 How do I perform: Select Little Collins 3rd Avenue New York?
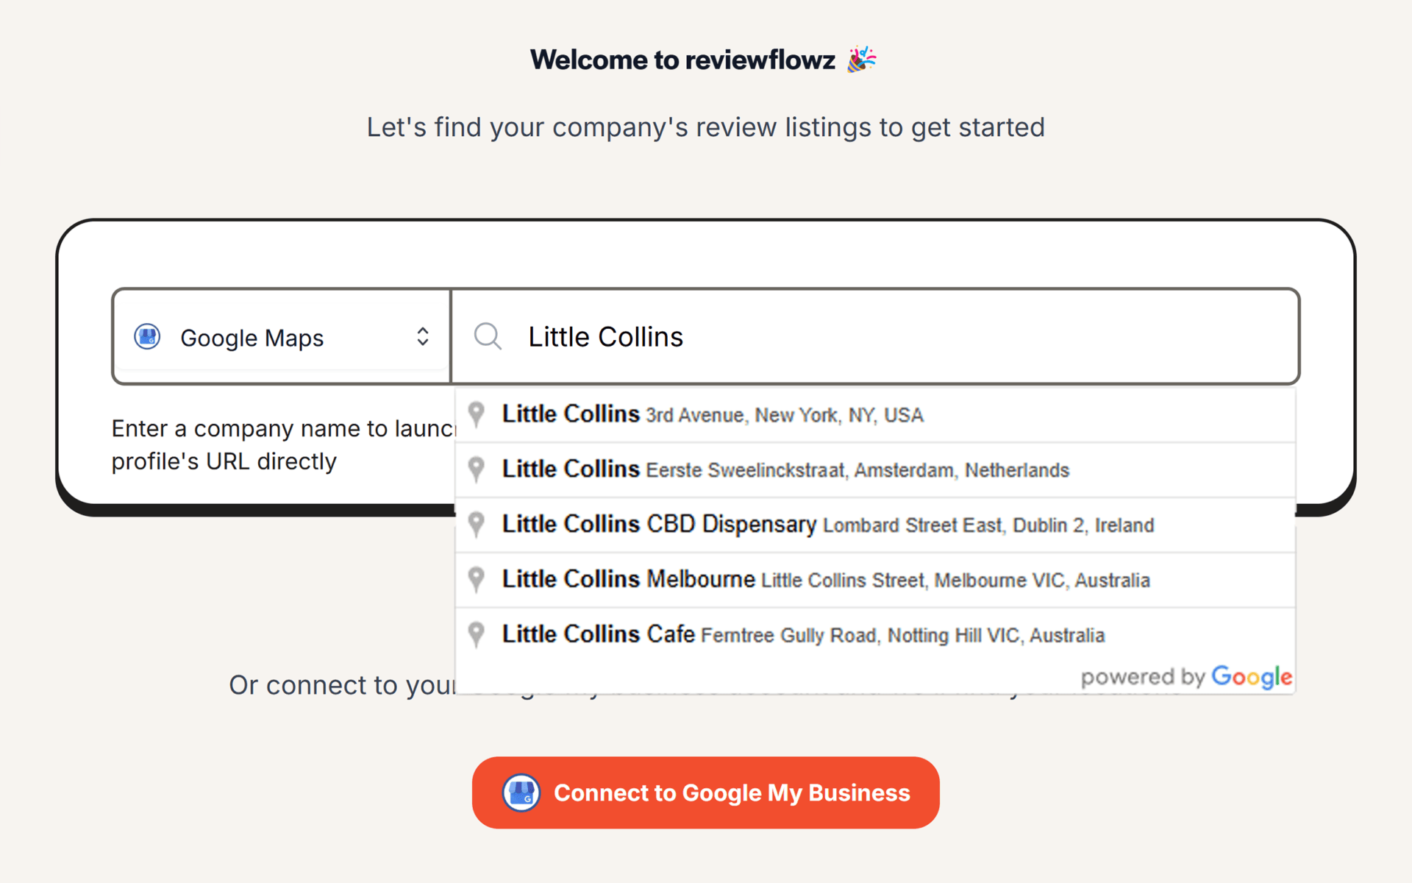click(x=712, y=414)
